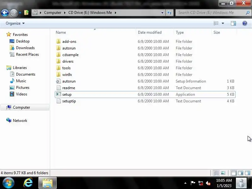Open Help via the question mark icon
This screenshot has height=189, width=252.
click(x=245, y=23)
